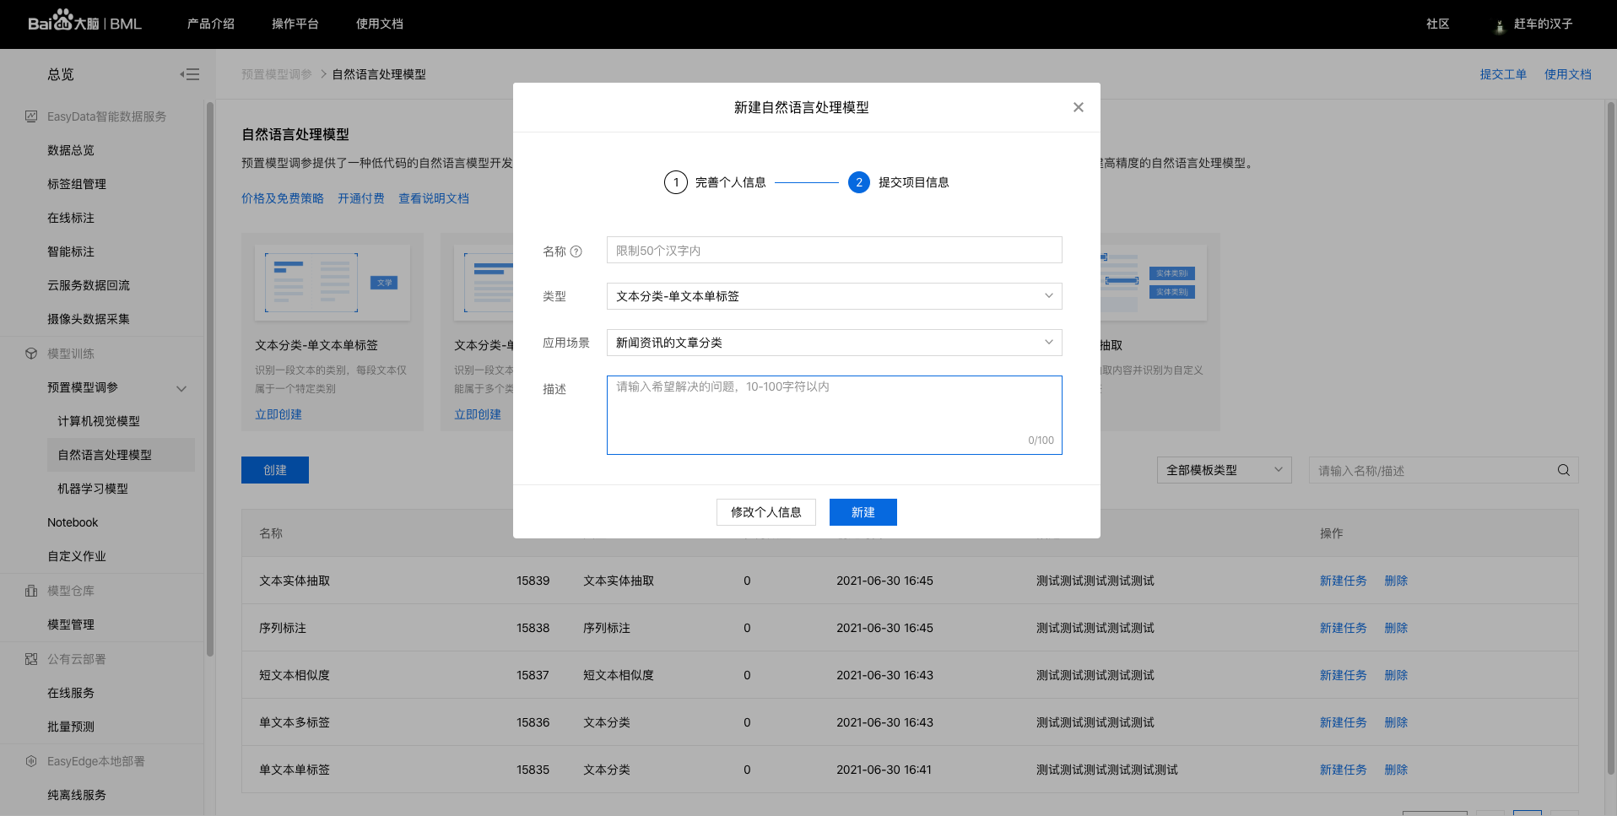Screen dimensions: 1617x816
Task: Click the help icon next to 名称
Action: click(x=576, y=251)
